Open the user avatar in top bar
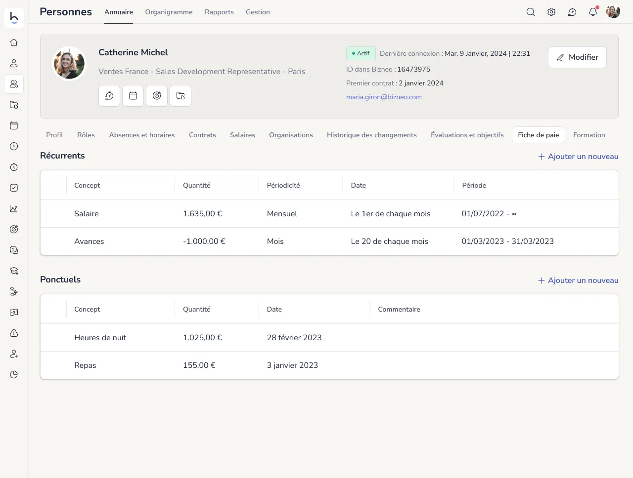This screenshot has height=478, width=633. [x=613, y=12]
